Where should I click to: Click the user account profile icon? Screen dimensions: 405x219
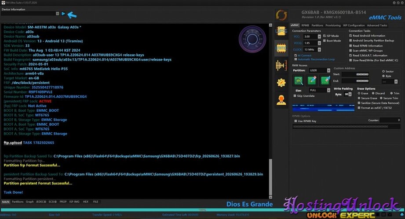tap(281, 100)
